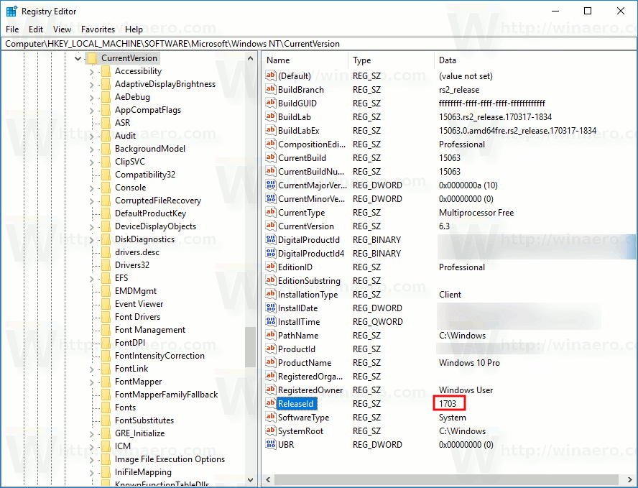
Task: Click the binary icon beside DigitalProductId
Action: tap(271, 239)
